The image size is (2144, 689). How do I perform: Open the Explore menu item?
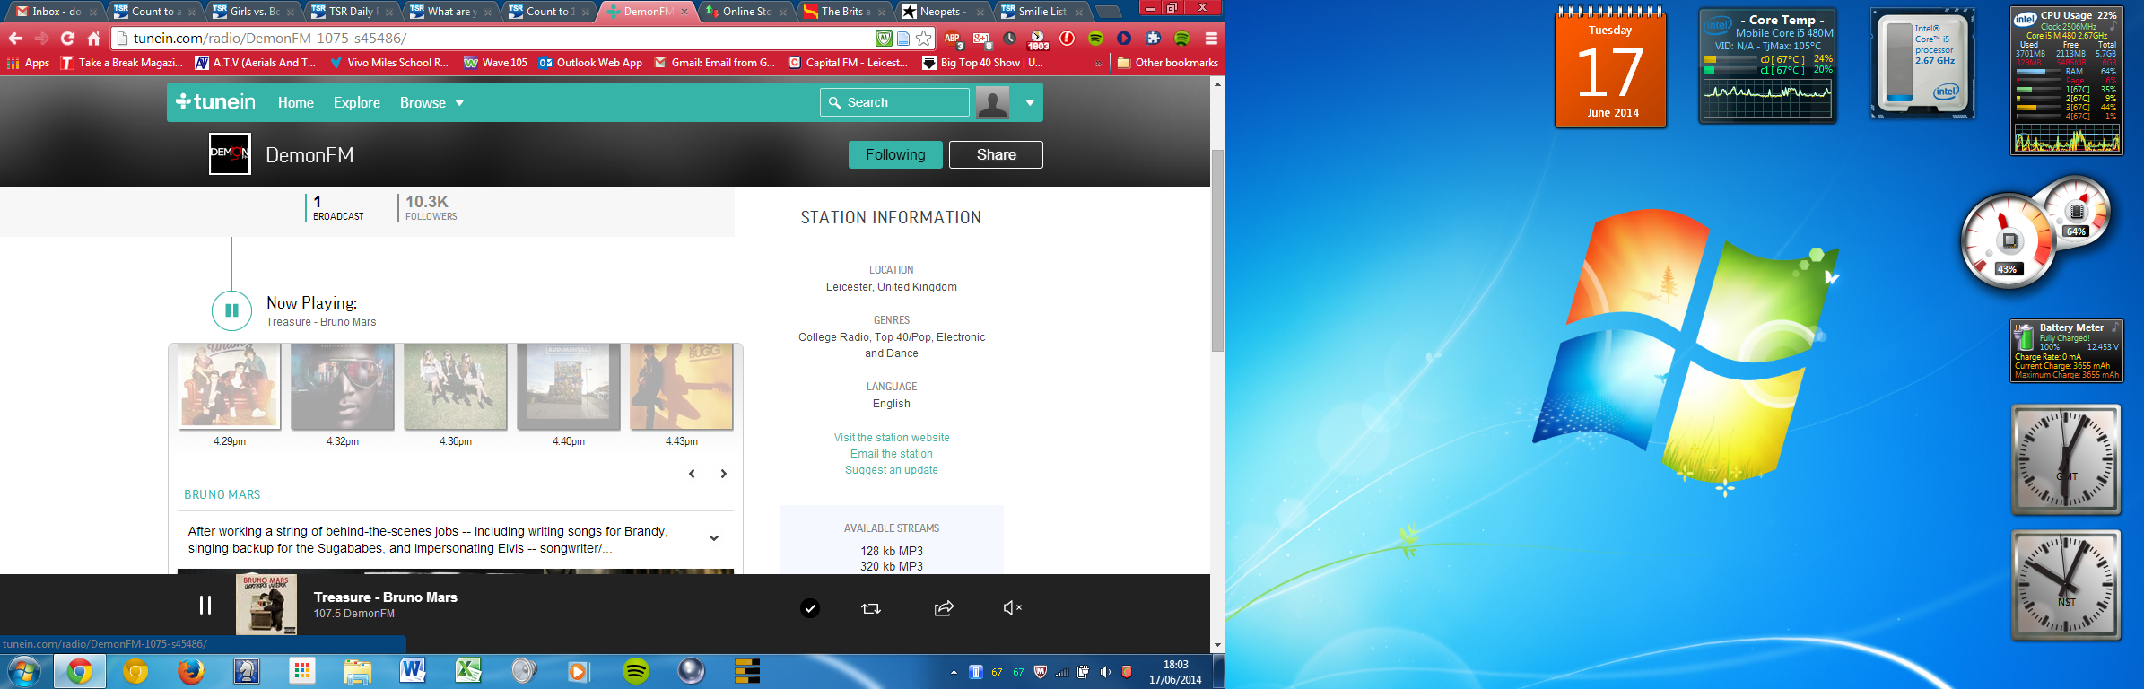pos(357,103)
